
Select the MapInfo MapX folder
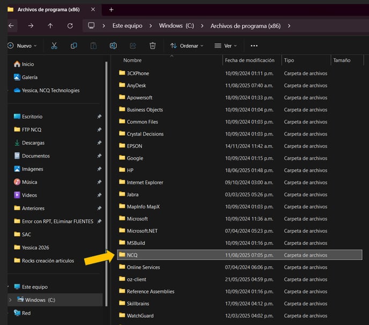coord(240,207)
